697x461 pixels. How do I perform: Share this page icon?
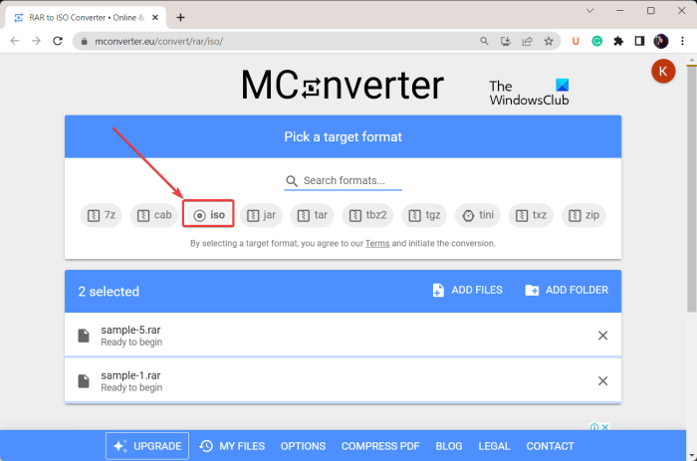click(x=527, y=42)
